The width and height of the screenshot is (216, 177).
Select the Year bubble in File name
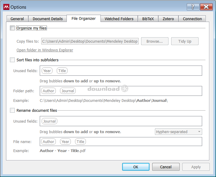[65, 142]
